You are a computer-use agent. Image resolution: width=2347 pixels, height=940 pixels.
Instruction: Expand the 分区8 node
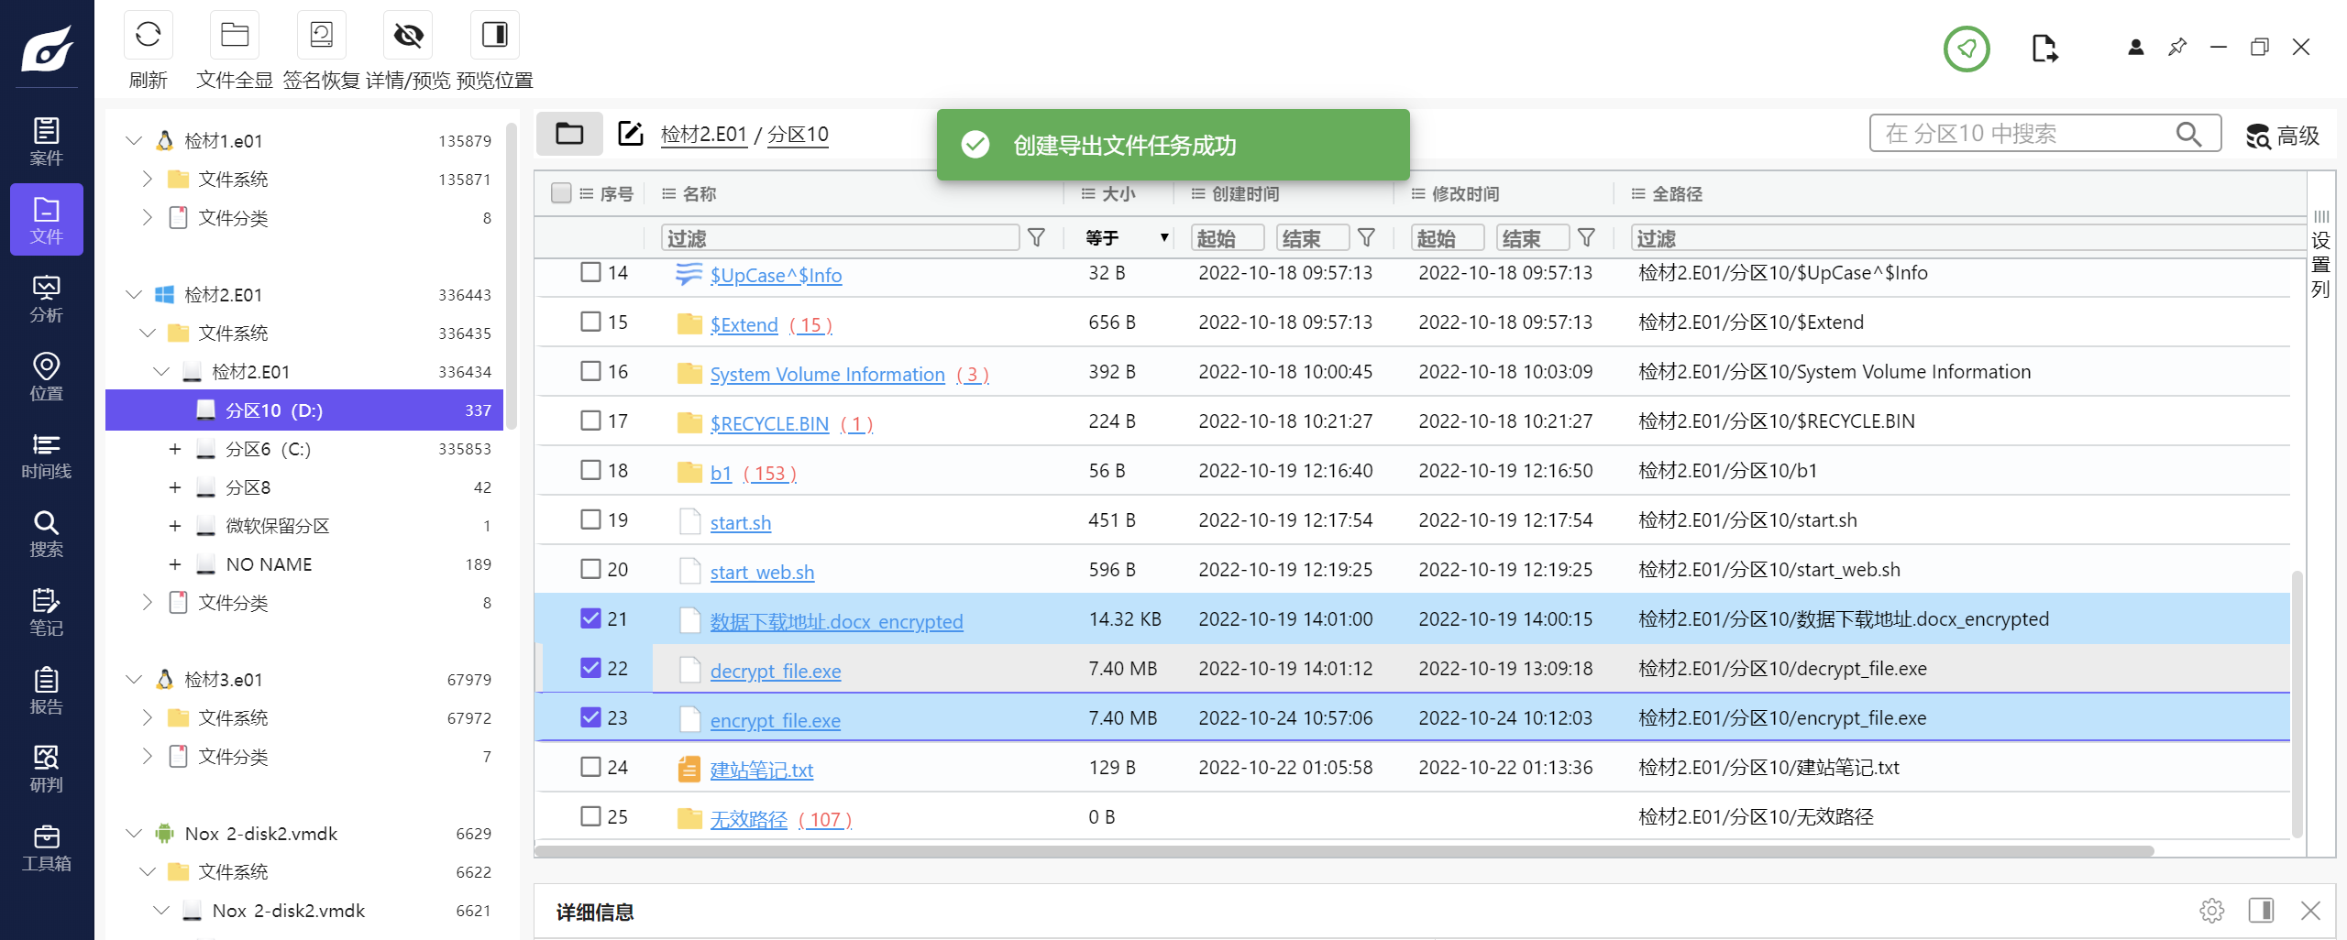coord(174,487)
